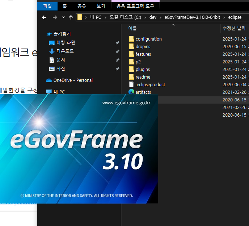Click the desktop icon beside 바탕 화면
The width and height of the screenshot is (249, 226).
52,43
